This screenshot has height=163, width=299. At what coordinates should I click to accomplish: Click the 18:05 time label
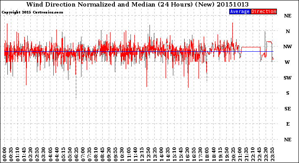point(207,154)
